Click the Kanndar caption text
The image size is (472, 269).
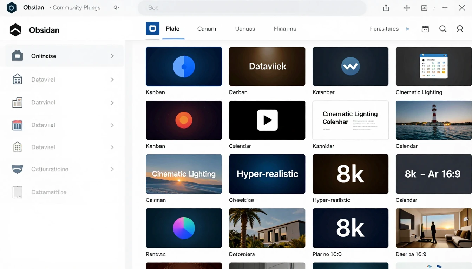(323, 146)
